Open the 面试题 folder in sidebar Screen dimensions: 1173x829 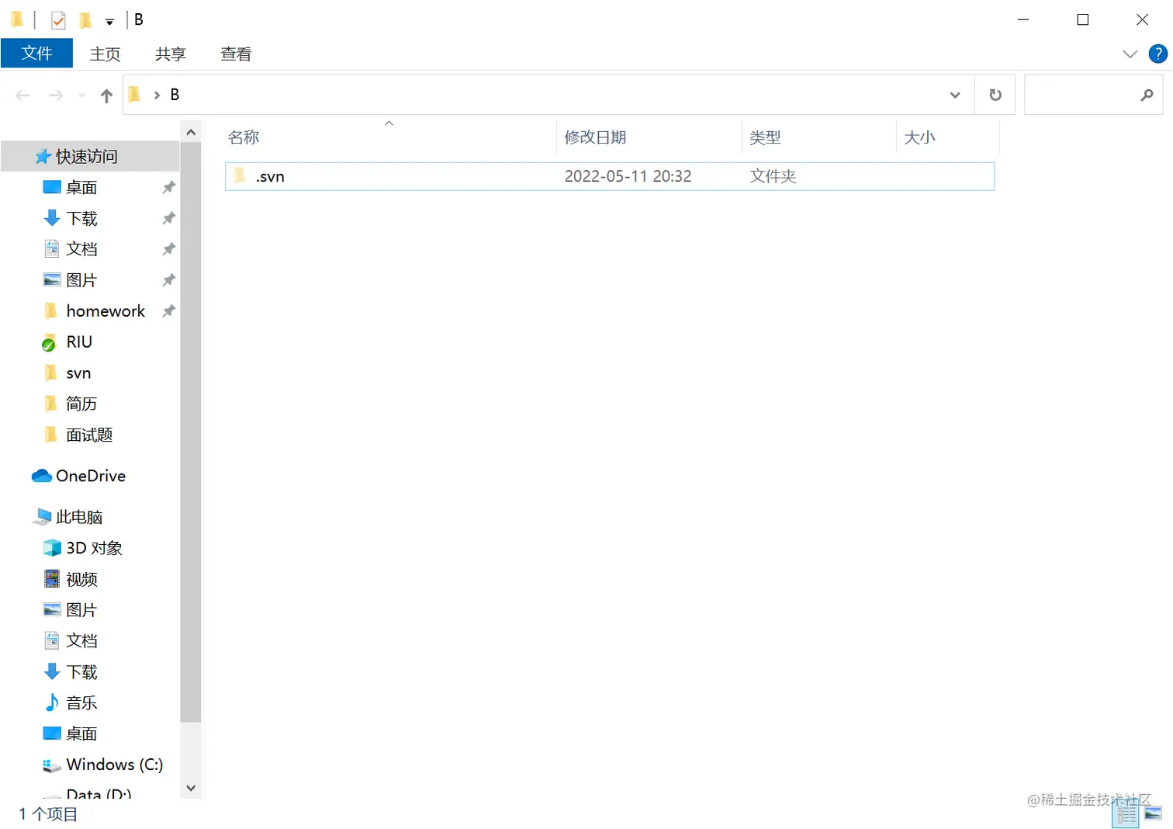coord(89,435)
